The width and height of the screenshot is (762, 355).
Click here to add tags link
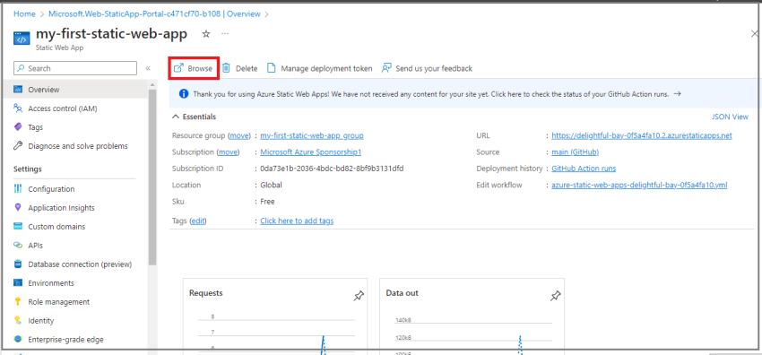[297, 221]
